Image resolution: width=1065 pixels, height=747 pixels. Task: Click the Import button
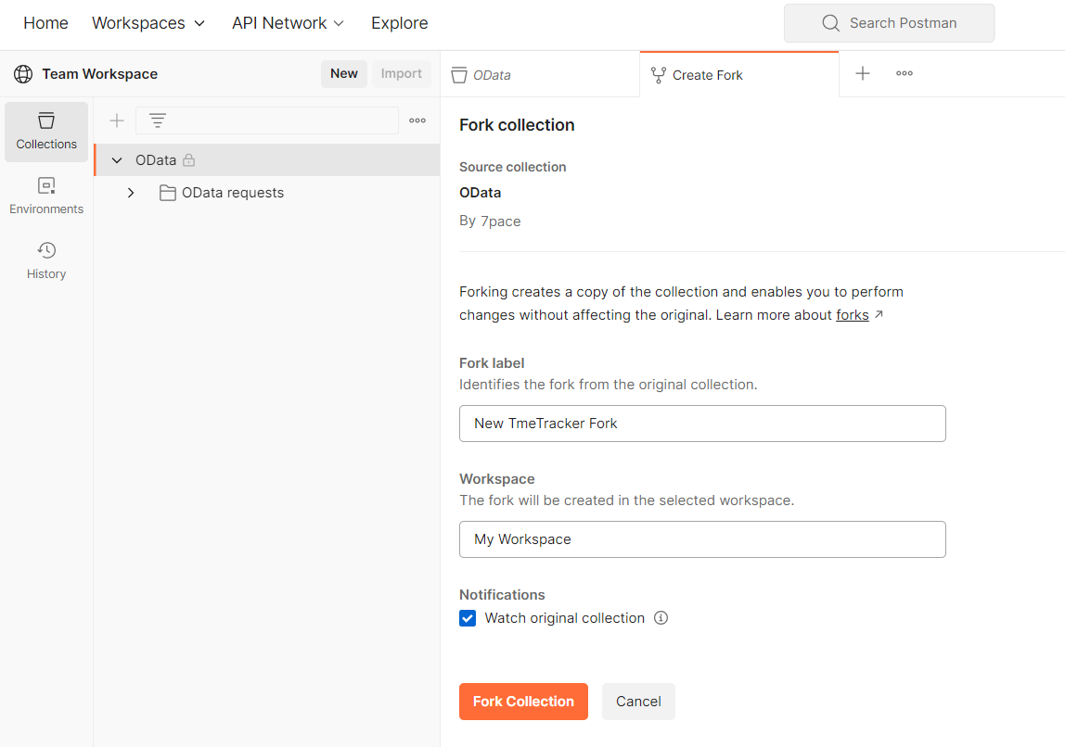click(402, 74)
